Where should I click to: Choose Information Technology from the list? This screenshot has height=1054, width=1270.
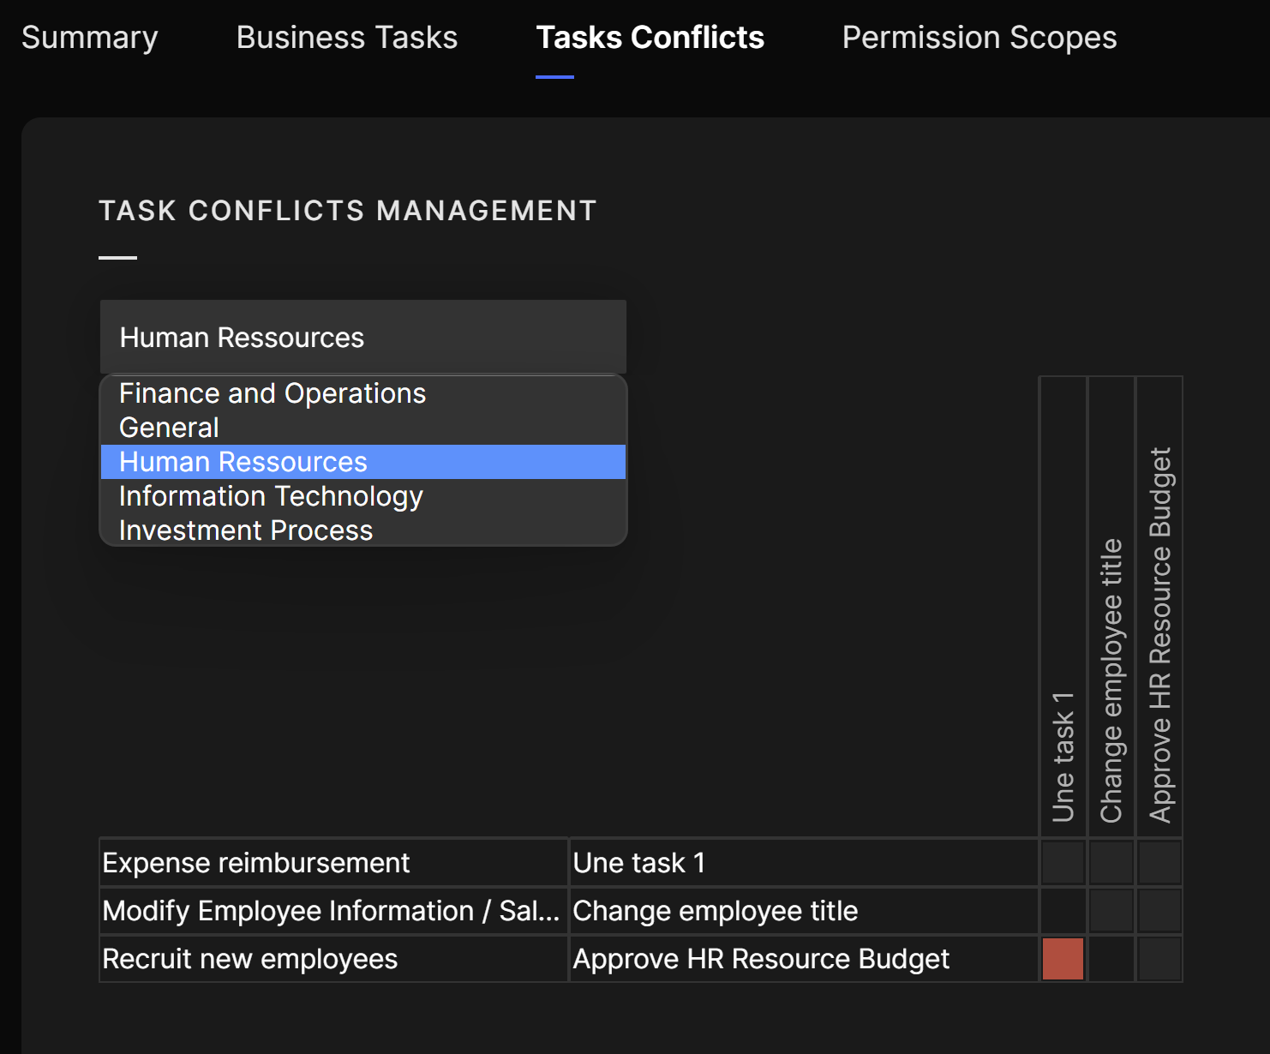[x=271, y=496]
